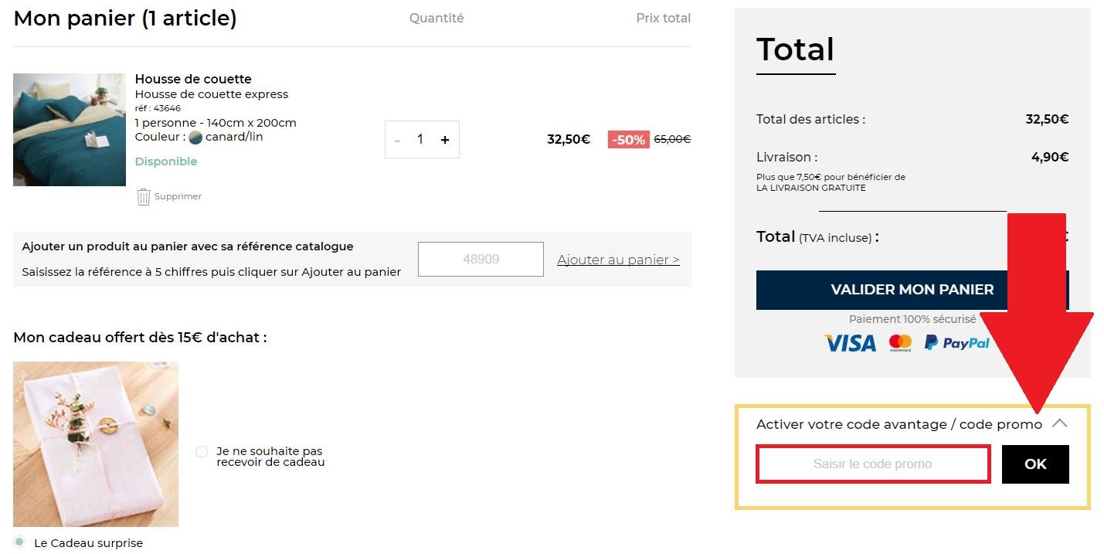Increase quantity with the plus button
This screenshot has width=1104, height=554.
[x=445, y=140]
